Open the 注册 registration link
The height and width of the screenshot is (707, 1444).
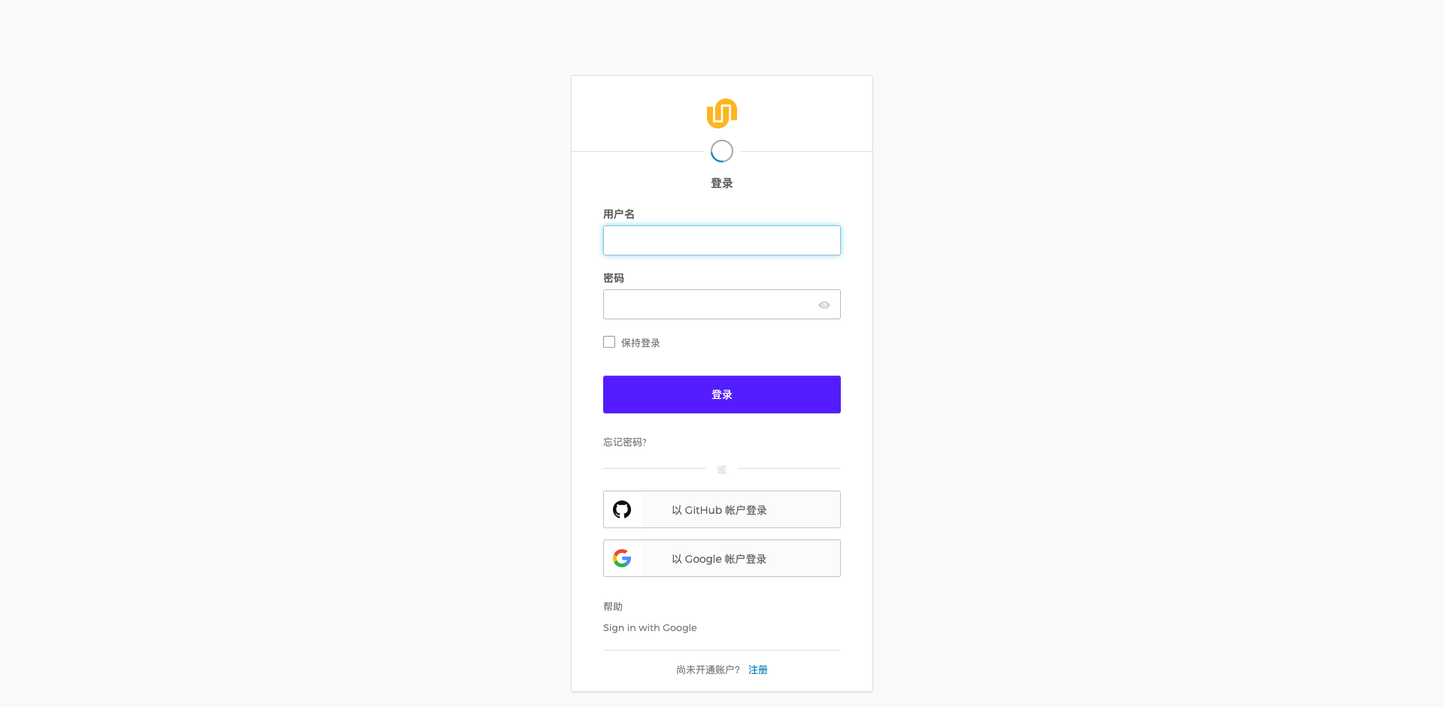click(x=758, y=669)
